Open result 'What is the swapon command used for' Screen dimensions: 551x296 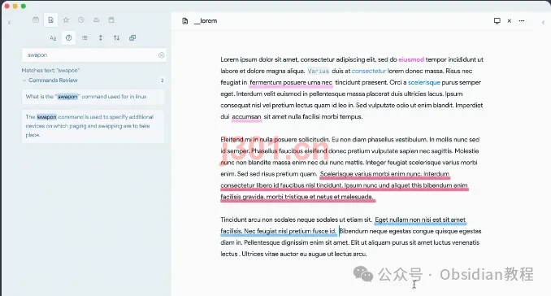pos(93,97)
